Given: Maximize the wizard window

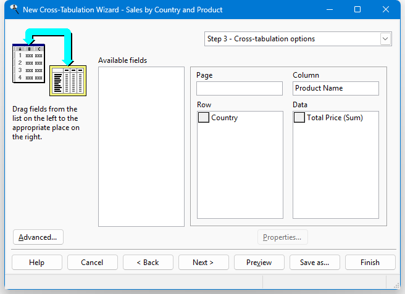Looking at the screenshot, I should [357, 10].
